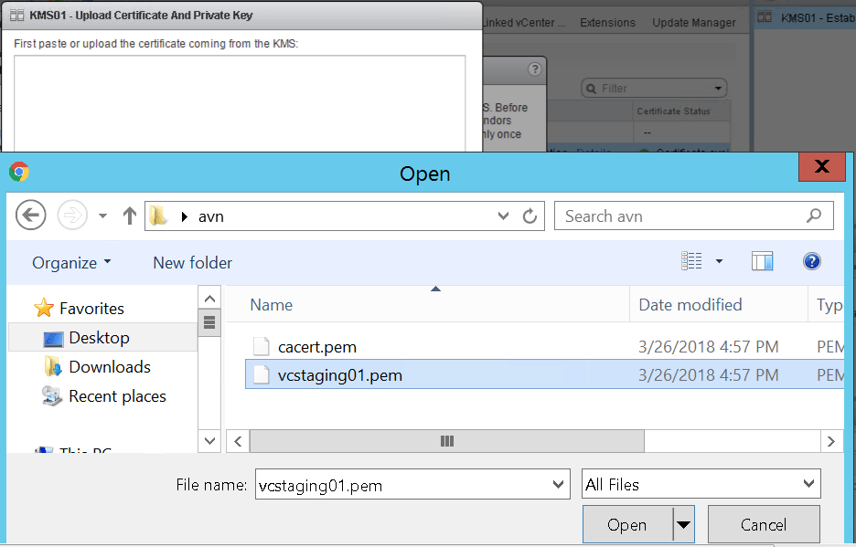
Task: Click the Up one level arrow
Action: tap(130, 216)
